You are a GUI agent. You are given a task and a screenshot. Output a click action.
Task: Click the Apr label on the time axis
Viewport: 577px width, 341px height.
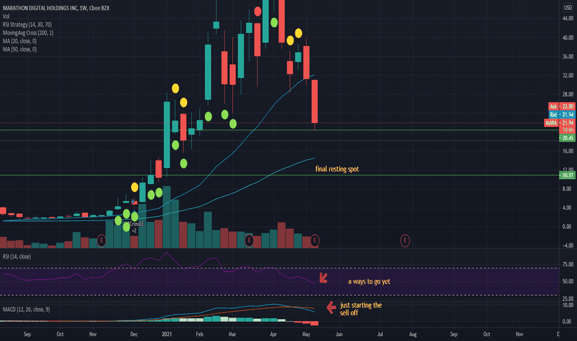pyautogui.click(x=274, y=334)
